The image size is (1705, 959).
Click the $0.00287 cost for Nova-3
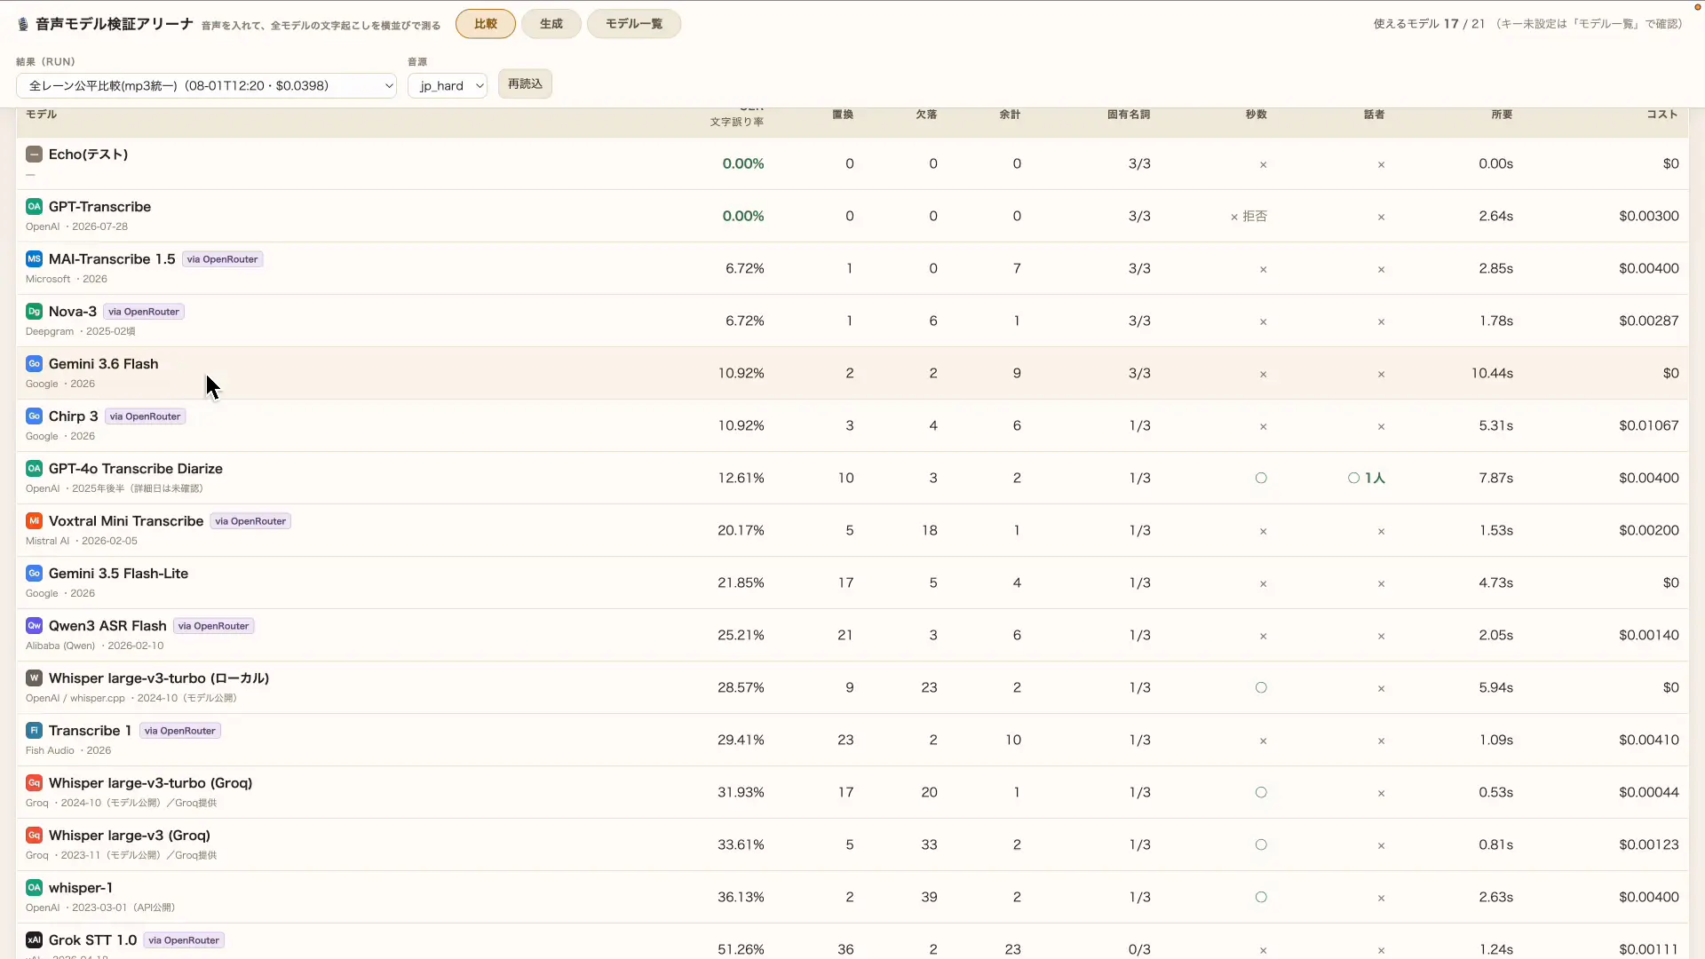[x=1649, y=321]
